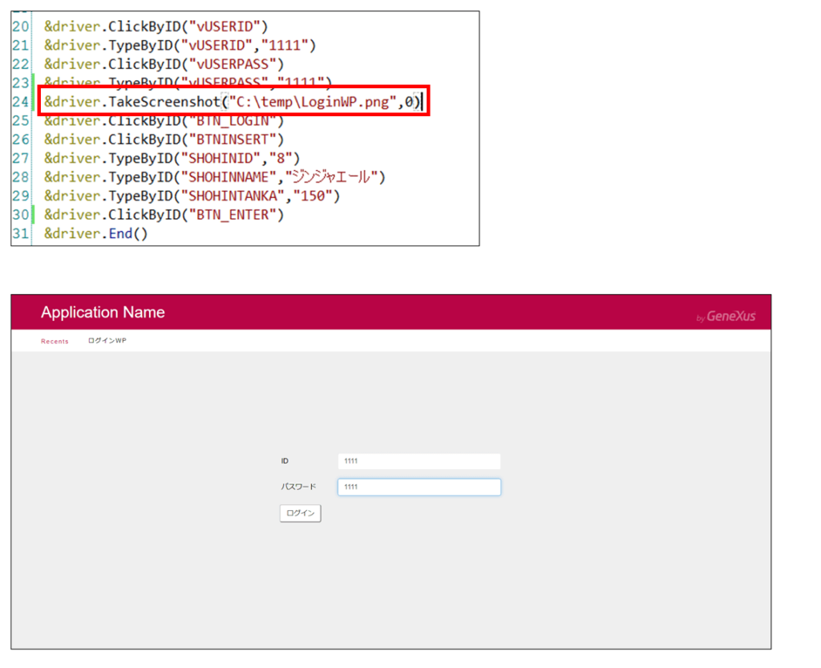This screenshot has width=821, height=668.
Task: Click the TakeScreenshot code line 24
Action: point(233,102)
